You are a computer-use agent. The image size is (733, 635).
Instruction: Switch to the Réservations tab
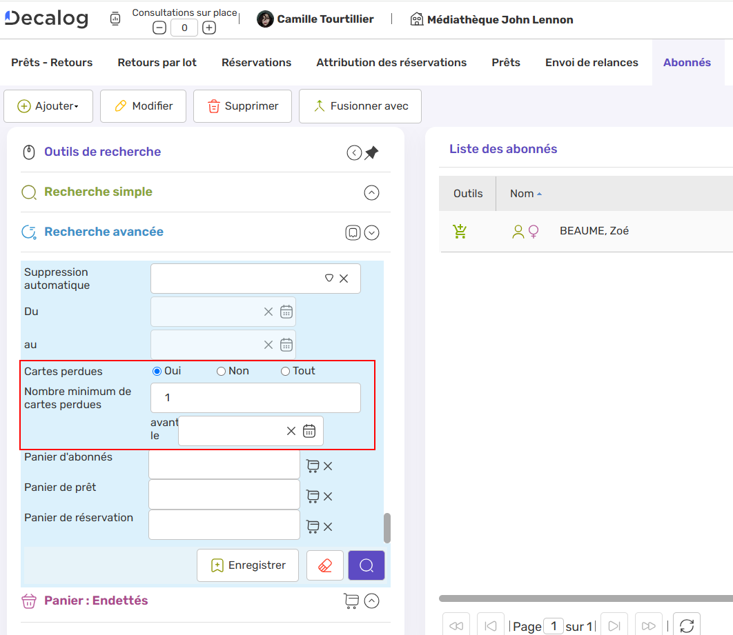(x=256, y=62)
